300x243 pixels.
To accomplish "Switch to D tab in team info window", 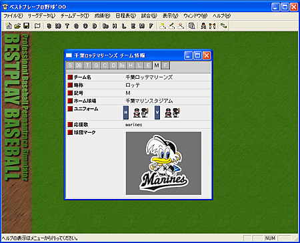I will tap(113, 65).
